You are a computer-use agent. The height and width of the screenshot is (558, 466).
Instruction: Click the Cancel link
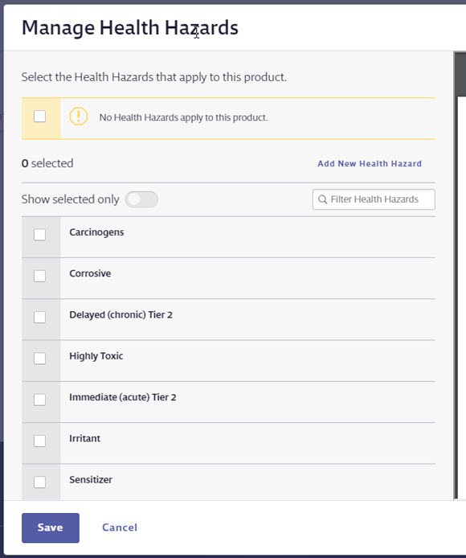120,527
